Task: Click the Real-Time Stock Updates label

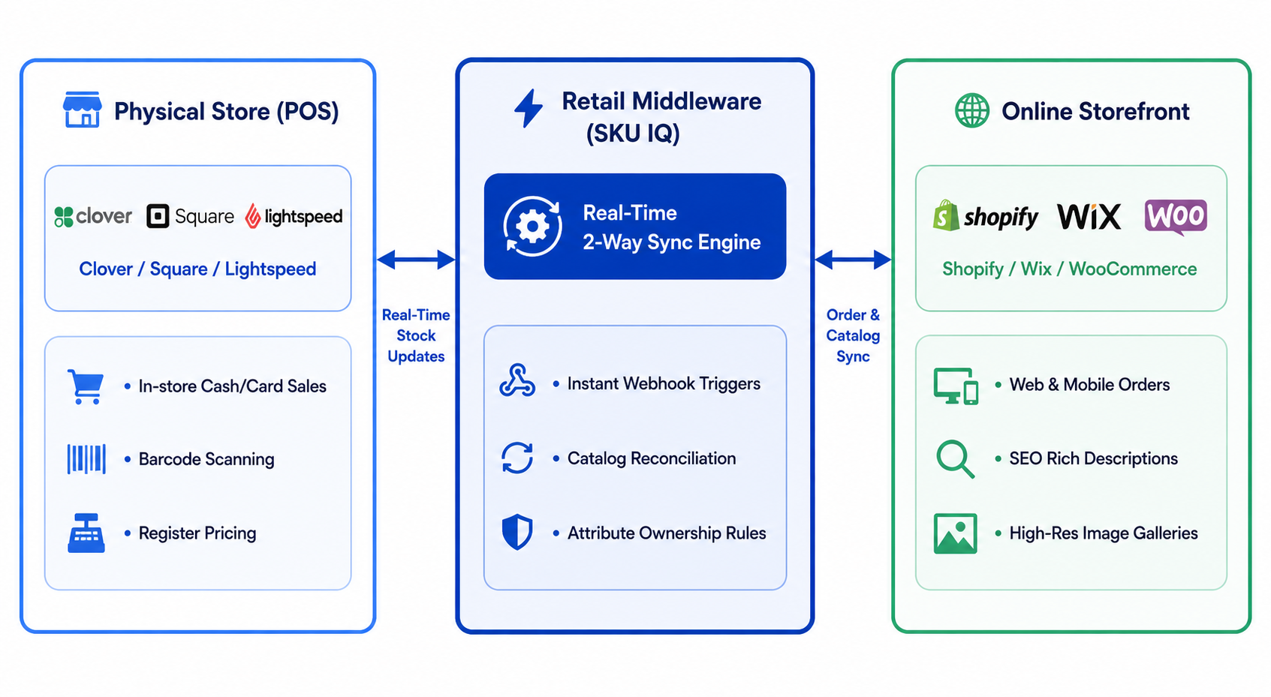Action: click(x=416, y=335)
